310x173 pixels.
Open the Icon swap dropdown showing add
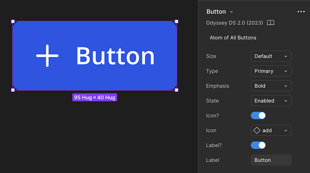tap(271, 130)
